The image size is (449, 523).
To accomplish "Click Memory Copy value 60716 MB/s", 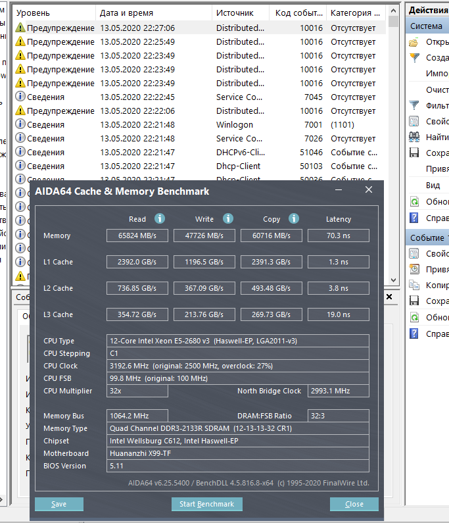I will point(272,236).
